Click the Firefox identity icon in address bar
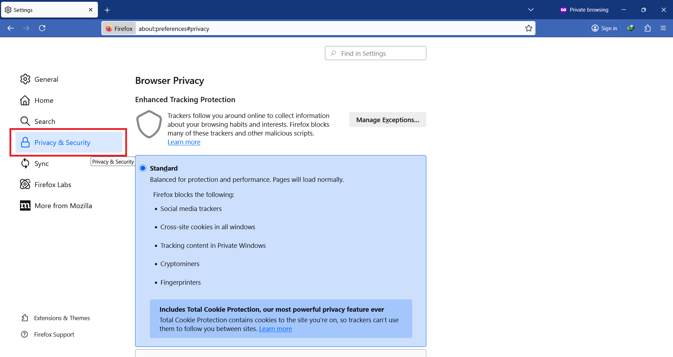This screenshot has width=673, height=357. pyautogui.click(x=119, y=28)
